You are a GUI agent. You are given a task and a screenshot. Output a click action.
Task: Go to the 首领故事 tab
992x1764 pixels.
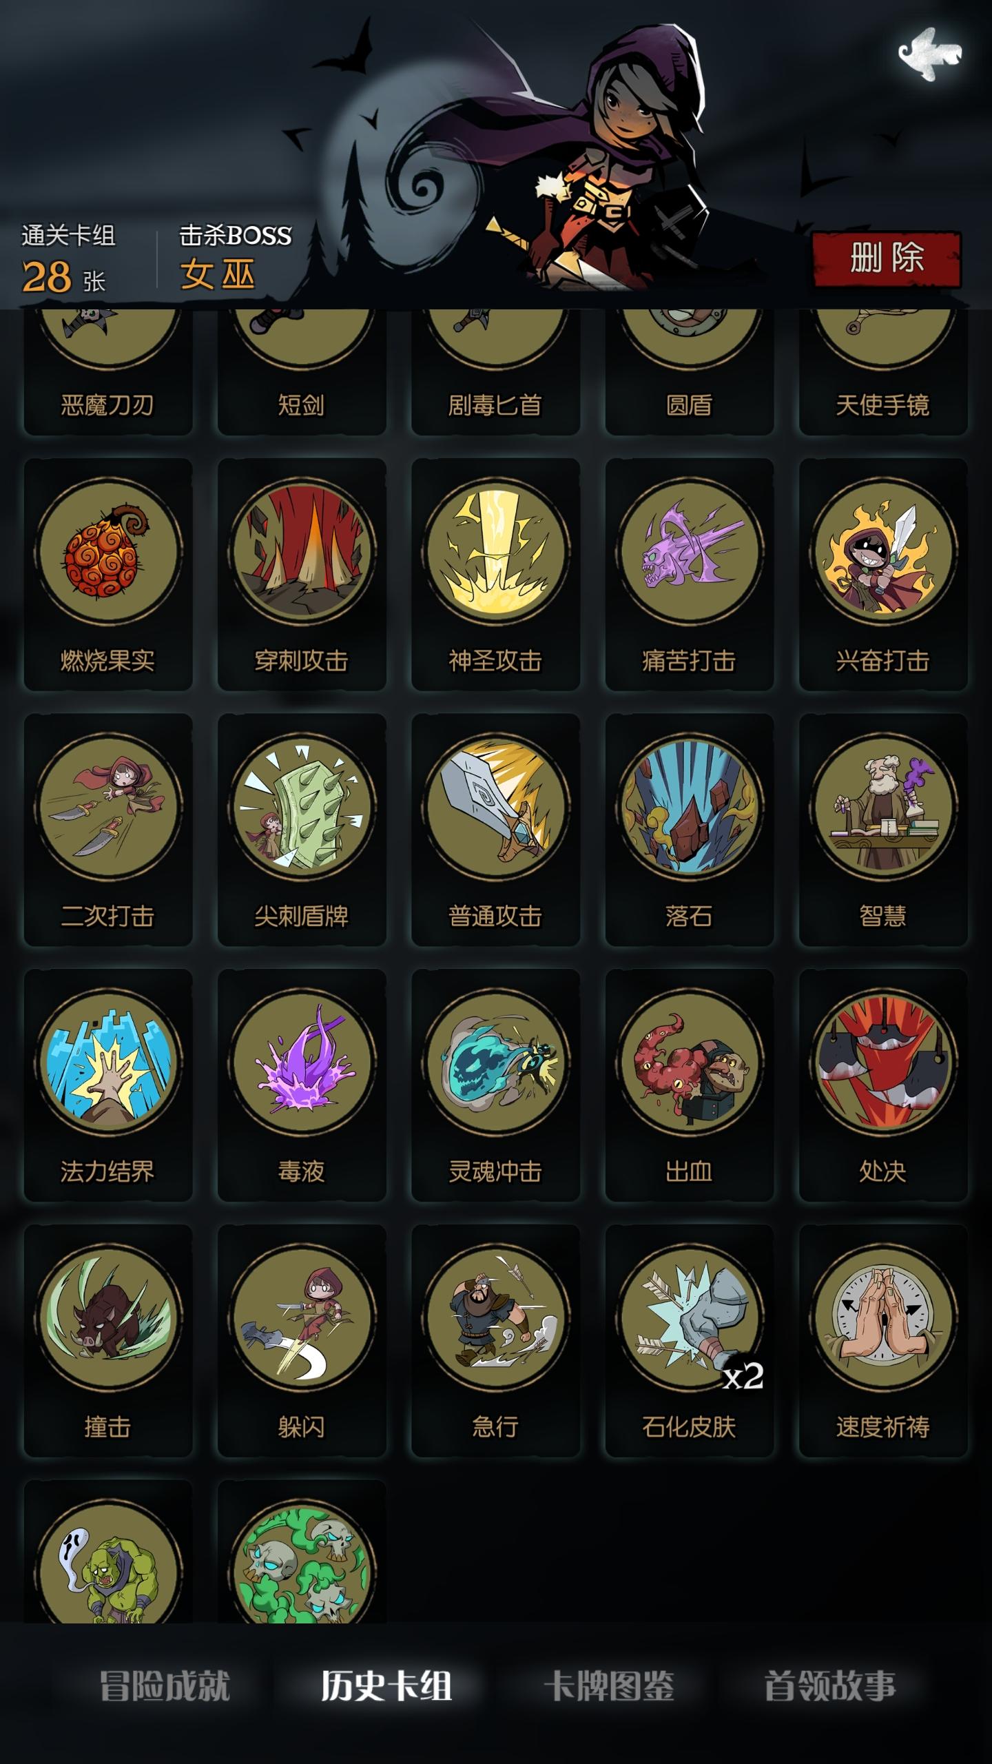[830, 1686]
